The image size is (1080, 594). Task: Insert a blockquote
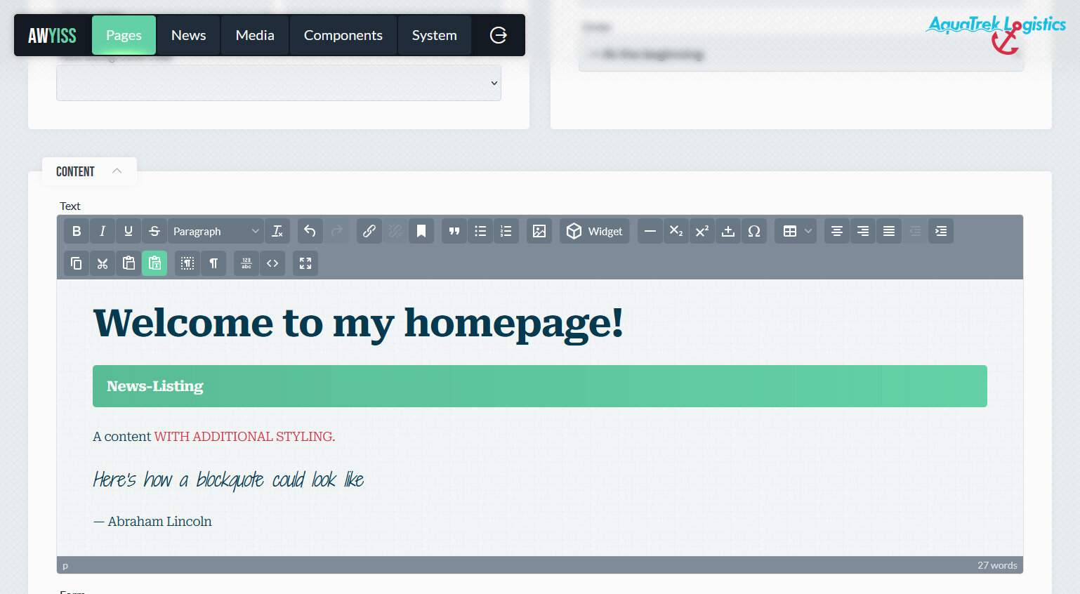coord(454,231)
